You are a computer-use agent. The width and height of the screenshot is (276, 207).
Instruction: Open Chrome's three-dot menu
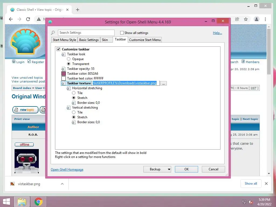(265, 19)
